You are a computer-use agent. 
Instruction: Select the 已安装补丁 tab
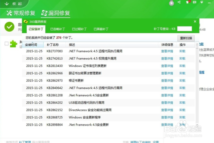[36, 29]
